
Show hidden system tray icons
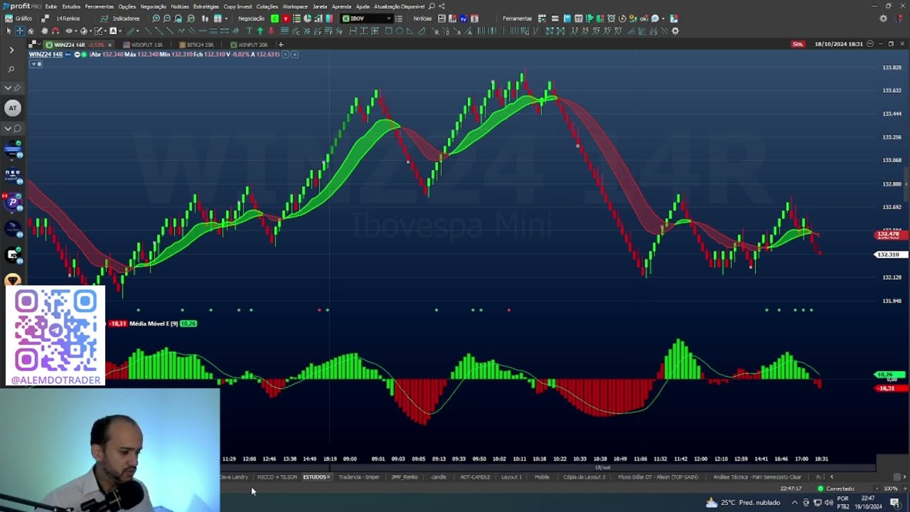pyautogui.click(x=794, y=503)
